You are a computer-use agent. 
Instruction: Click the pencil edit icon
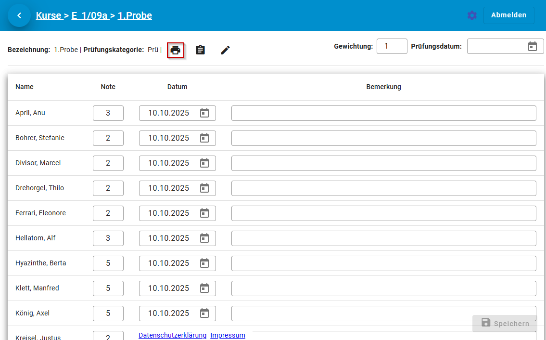tap(225, 50)
